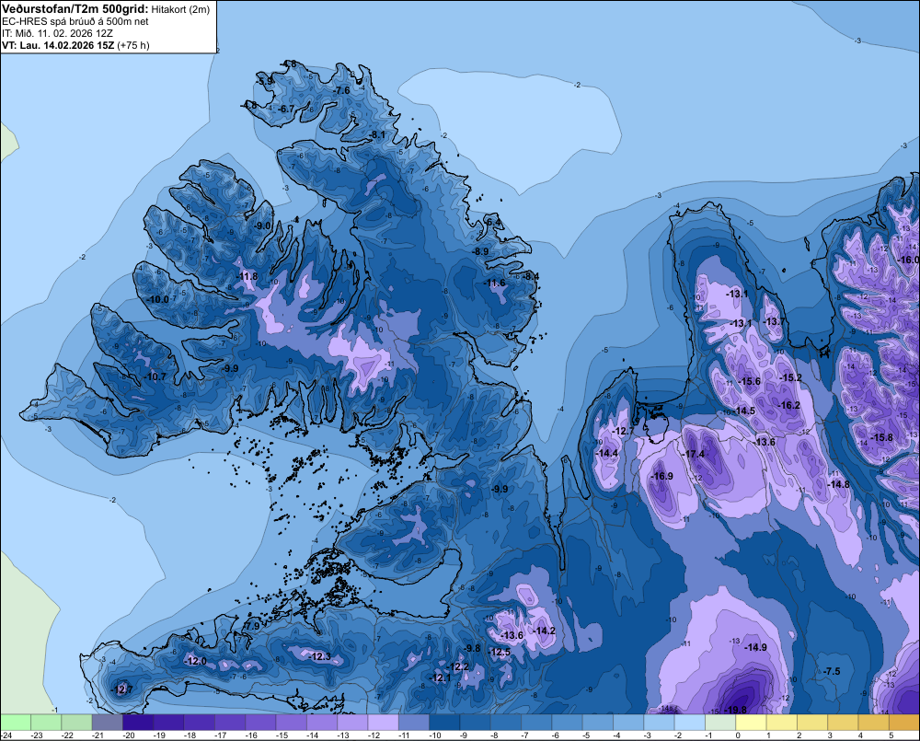Click the -15.2 temperature label
Screen dimensions: 920x741
pos(791,377)
